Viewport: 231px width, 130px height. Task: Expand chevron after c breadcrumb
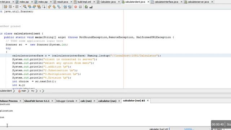coord(43,91)
